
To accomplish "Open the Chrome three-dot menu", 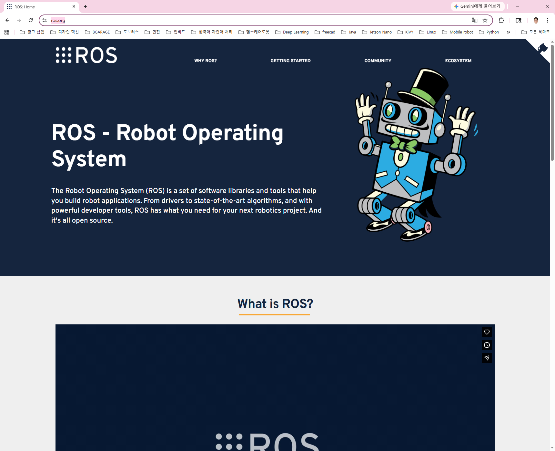I will click(x=548, y=20).
